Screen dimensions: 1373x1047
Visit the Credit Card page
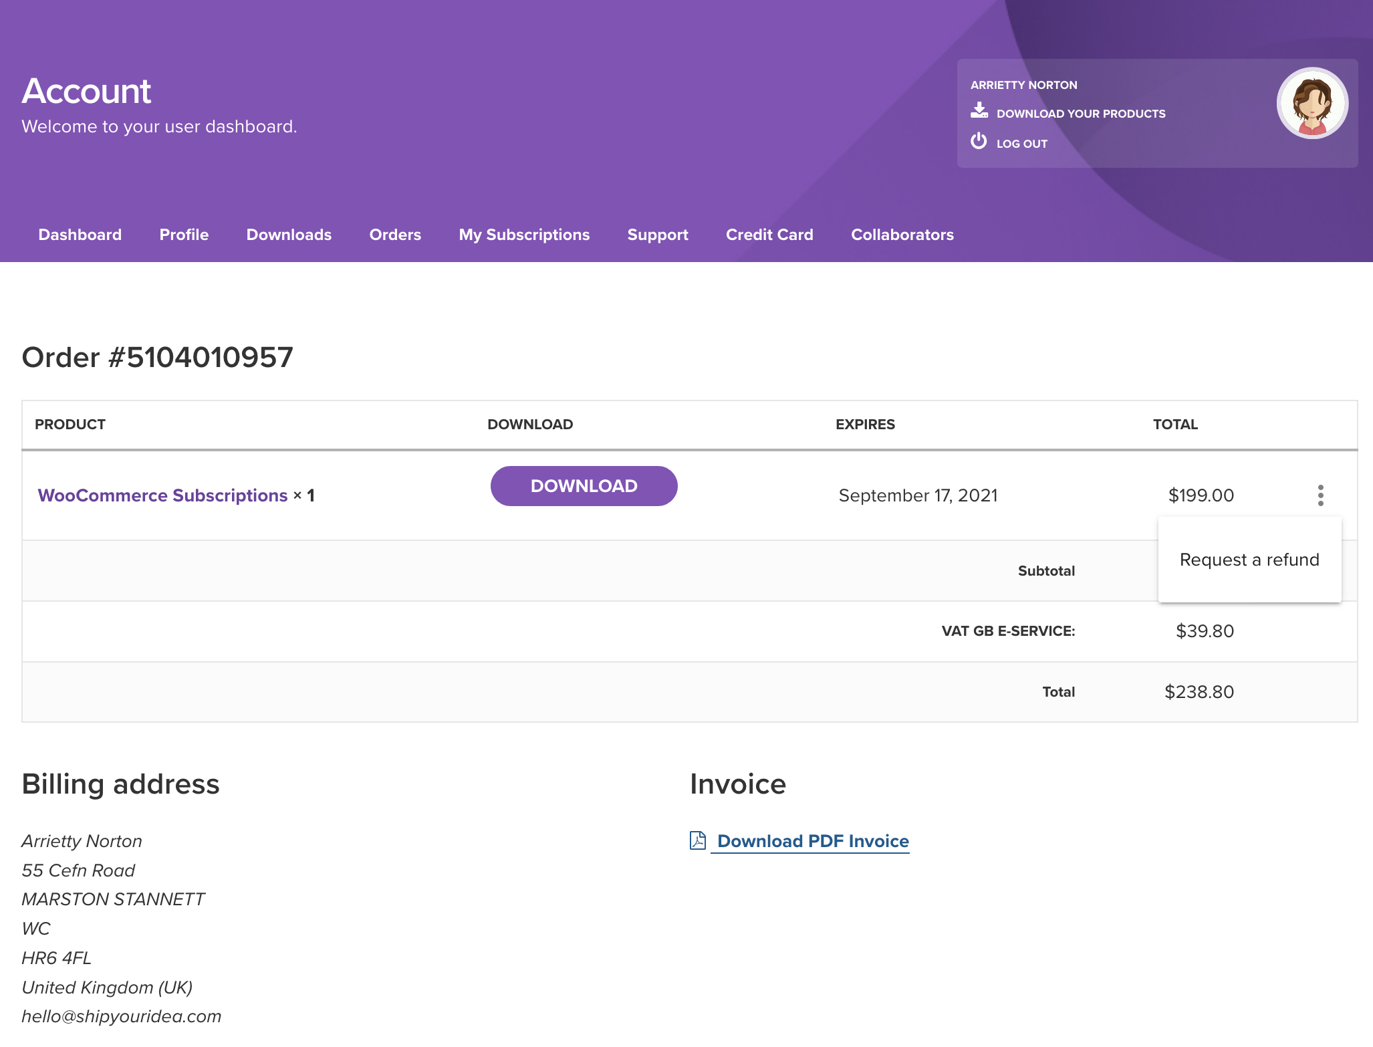(x=769, y=235)
